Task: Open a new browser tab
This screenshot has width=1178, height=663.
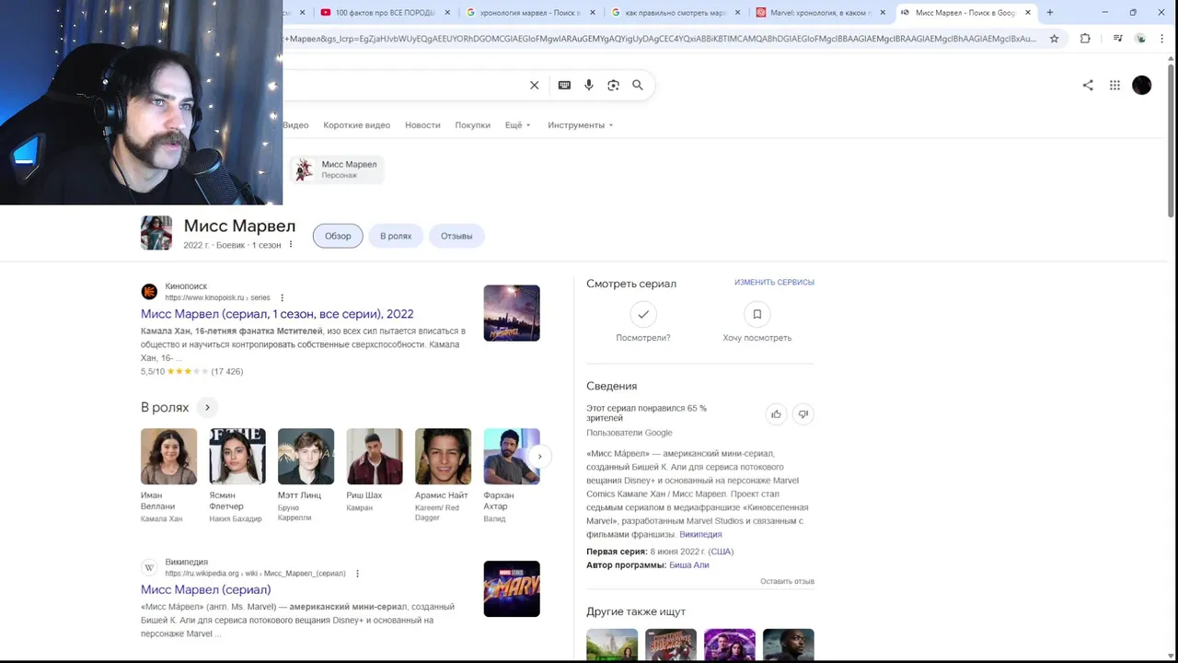Action: click(1050, 13)
